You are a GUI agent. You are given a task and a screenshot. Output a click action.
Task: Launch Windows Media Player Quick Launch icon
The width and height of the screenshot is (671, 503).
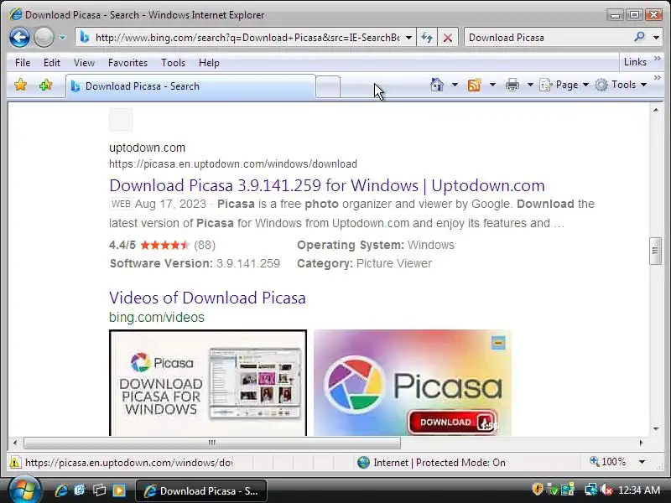point(119,490)
